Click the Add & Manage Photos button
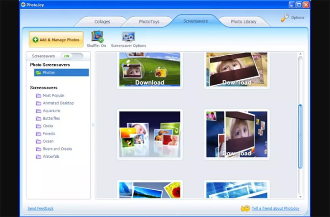 (x=56, y=39)
